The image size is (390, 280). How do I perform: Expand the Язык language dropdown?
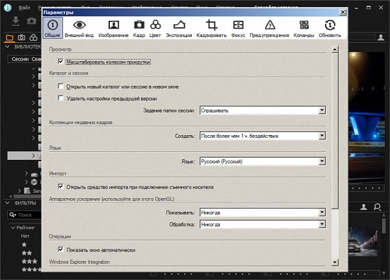click(x=263, y=161)
